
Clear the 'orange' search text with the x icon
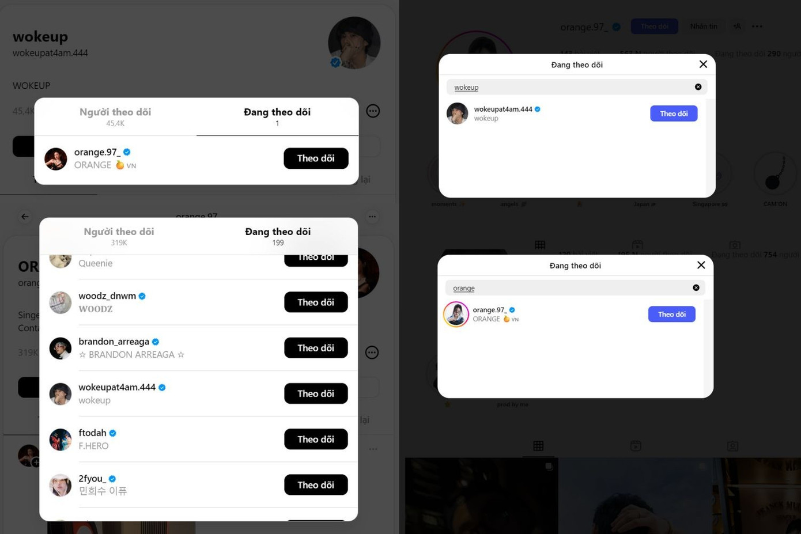pos(696,287)
